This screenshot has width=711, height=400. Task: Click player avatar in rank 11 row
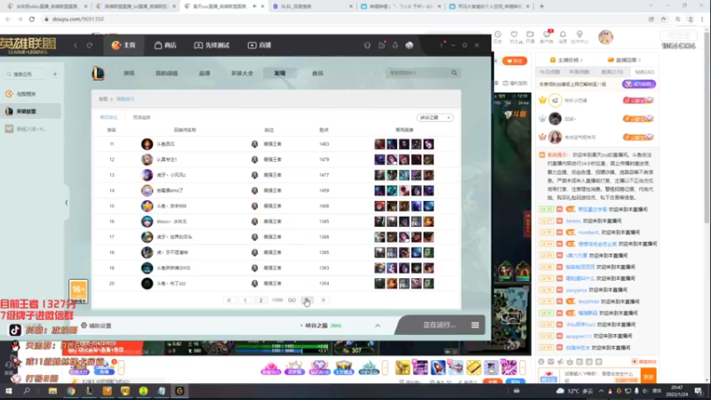pyautogui.click(x=147, y=144)
